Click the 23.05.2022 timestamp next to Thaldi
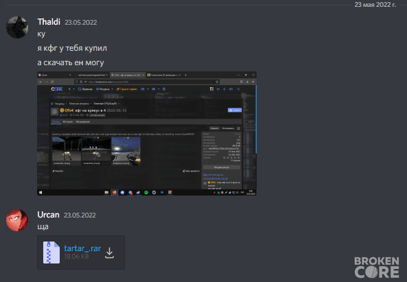Viewport: 407px width, 282px height. click(81, 23)
